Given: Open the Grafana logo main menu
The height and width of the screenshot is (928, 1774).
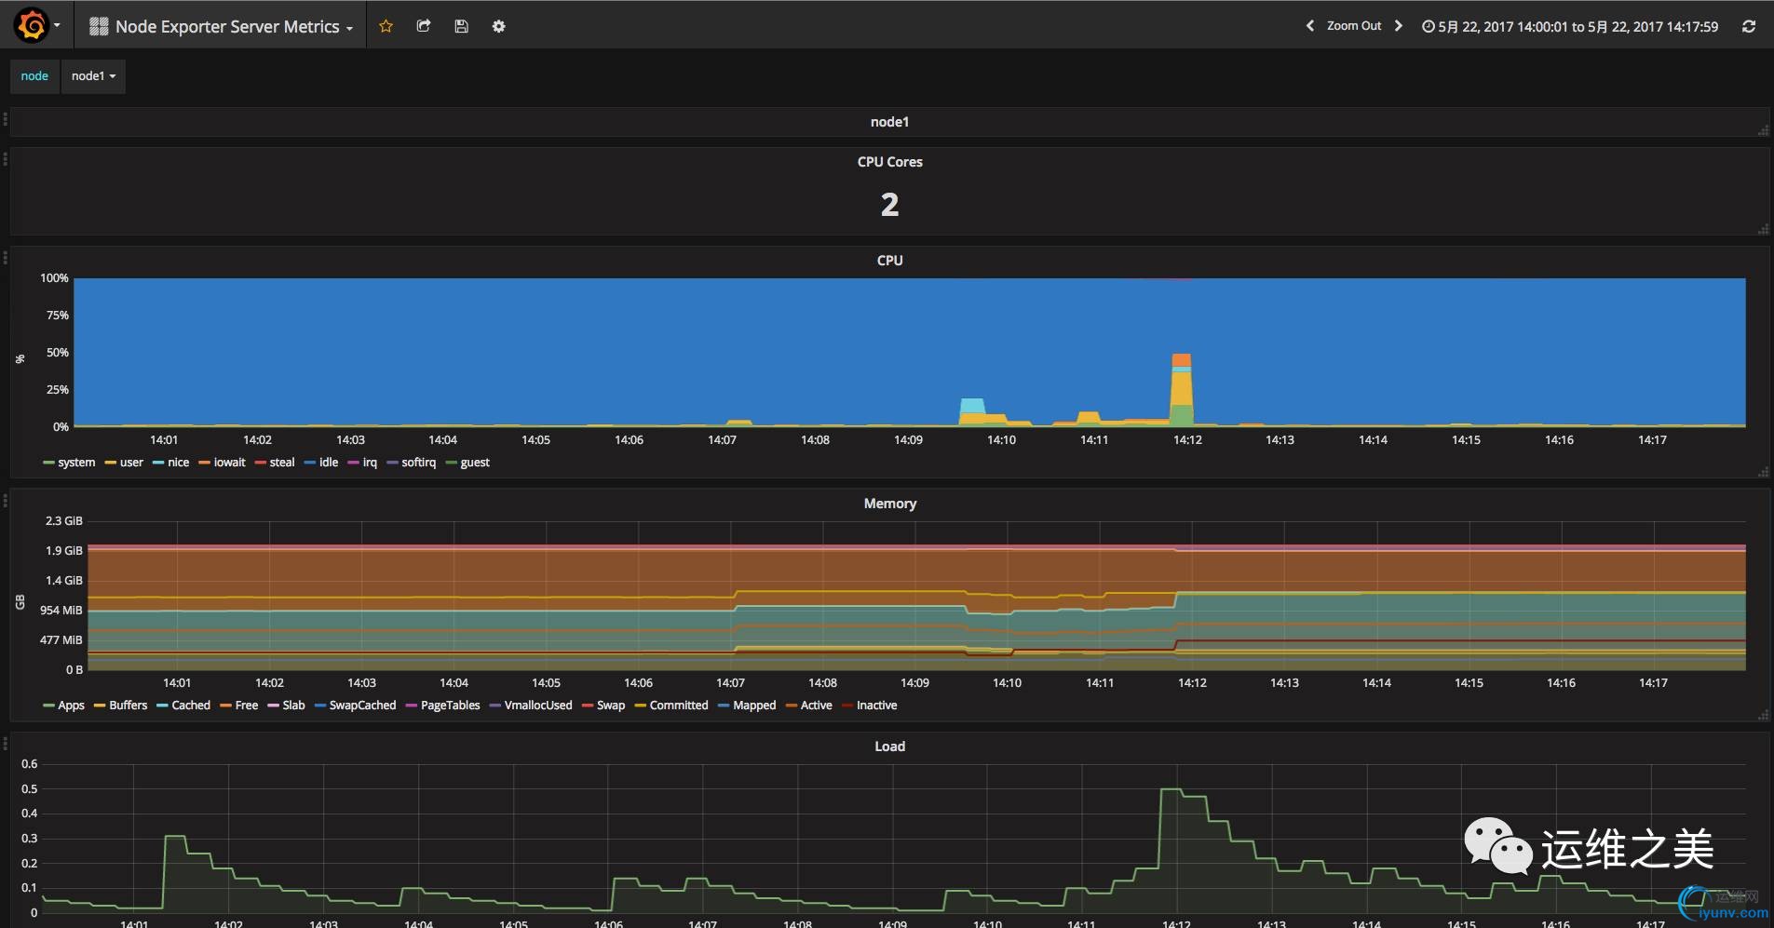Looking at the screenshot, I should point(37,26).
